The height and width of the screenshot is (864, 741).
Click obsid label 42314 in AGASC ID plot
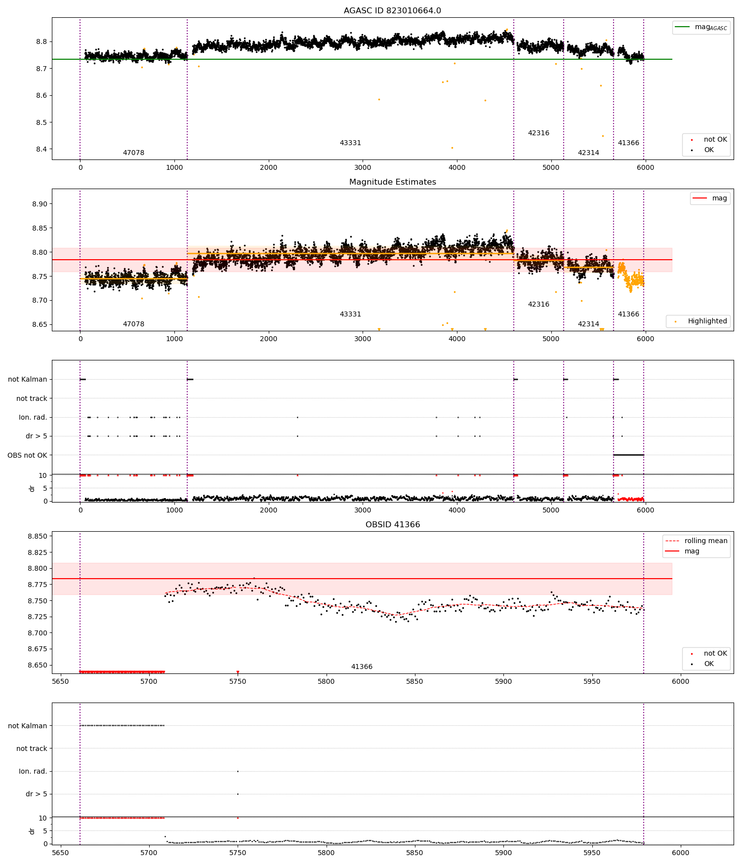[588, 153]
